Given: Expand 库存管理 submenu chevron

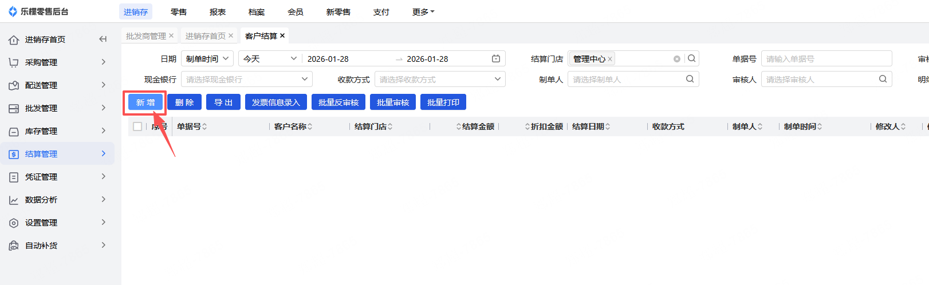Looking at the screenshot, I should pyautogui.click(x=104, y=130).
